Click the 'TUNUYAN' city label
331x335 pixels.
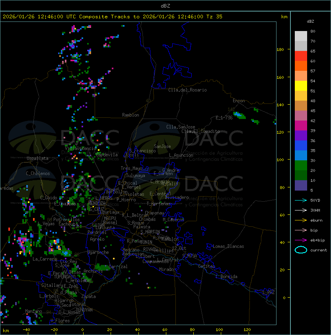click(x=84, y=310)
